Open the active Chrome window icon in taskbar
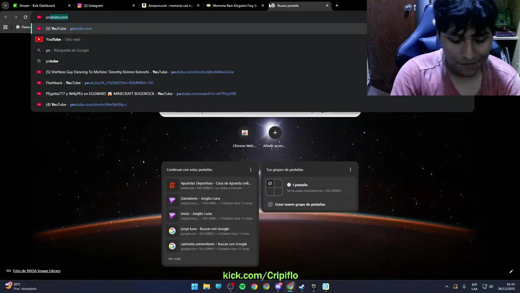Viewport: 520px width, 293px height. point(290,286)
